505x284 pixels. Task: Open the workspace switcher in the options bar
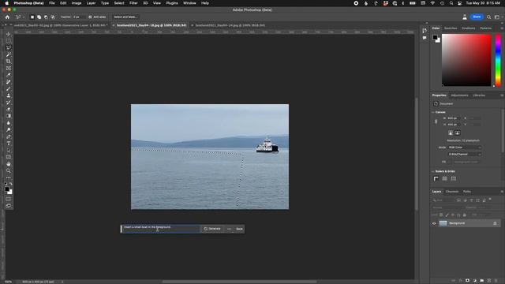point(497,17)
